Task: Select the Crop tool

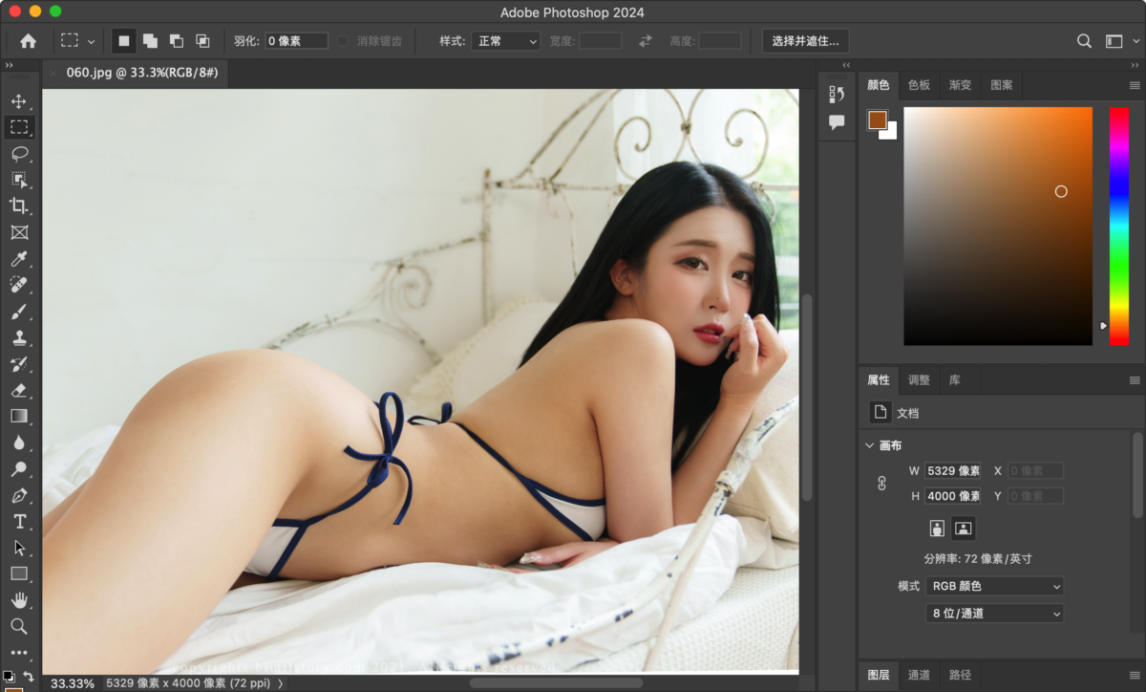Action: click(21, 206)
